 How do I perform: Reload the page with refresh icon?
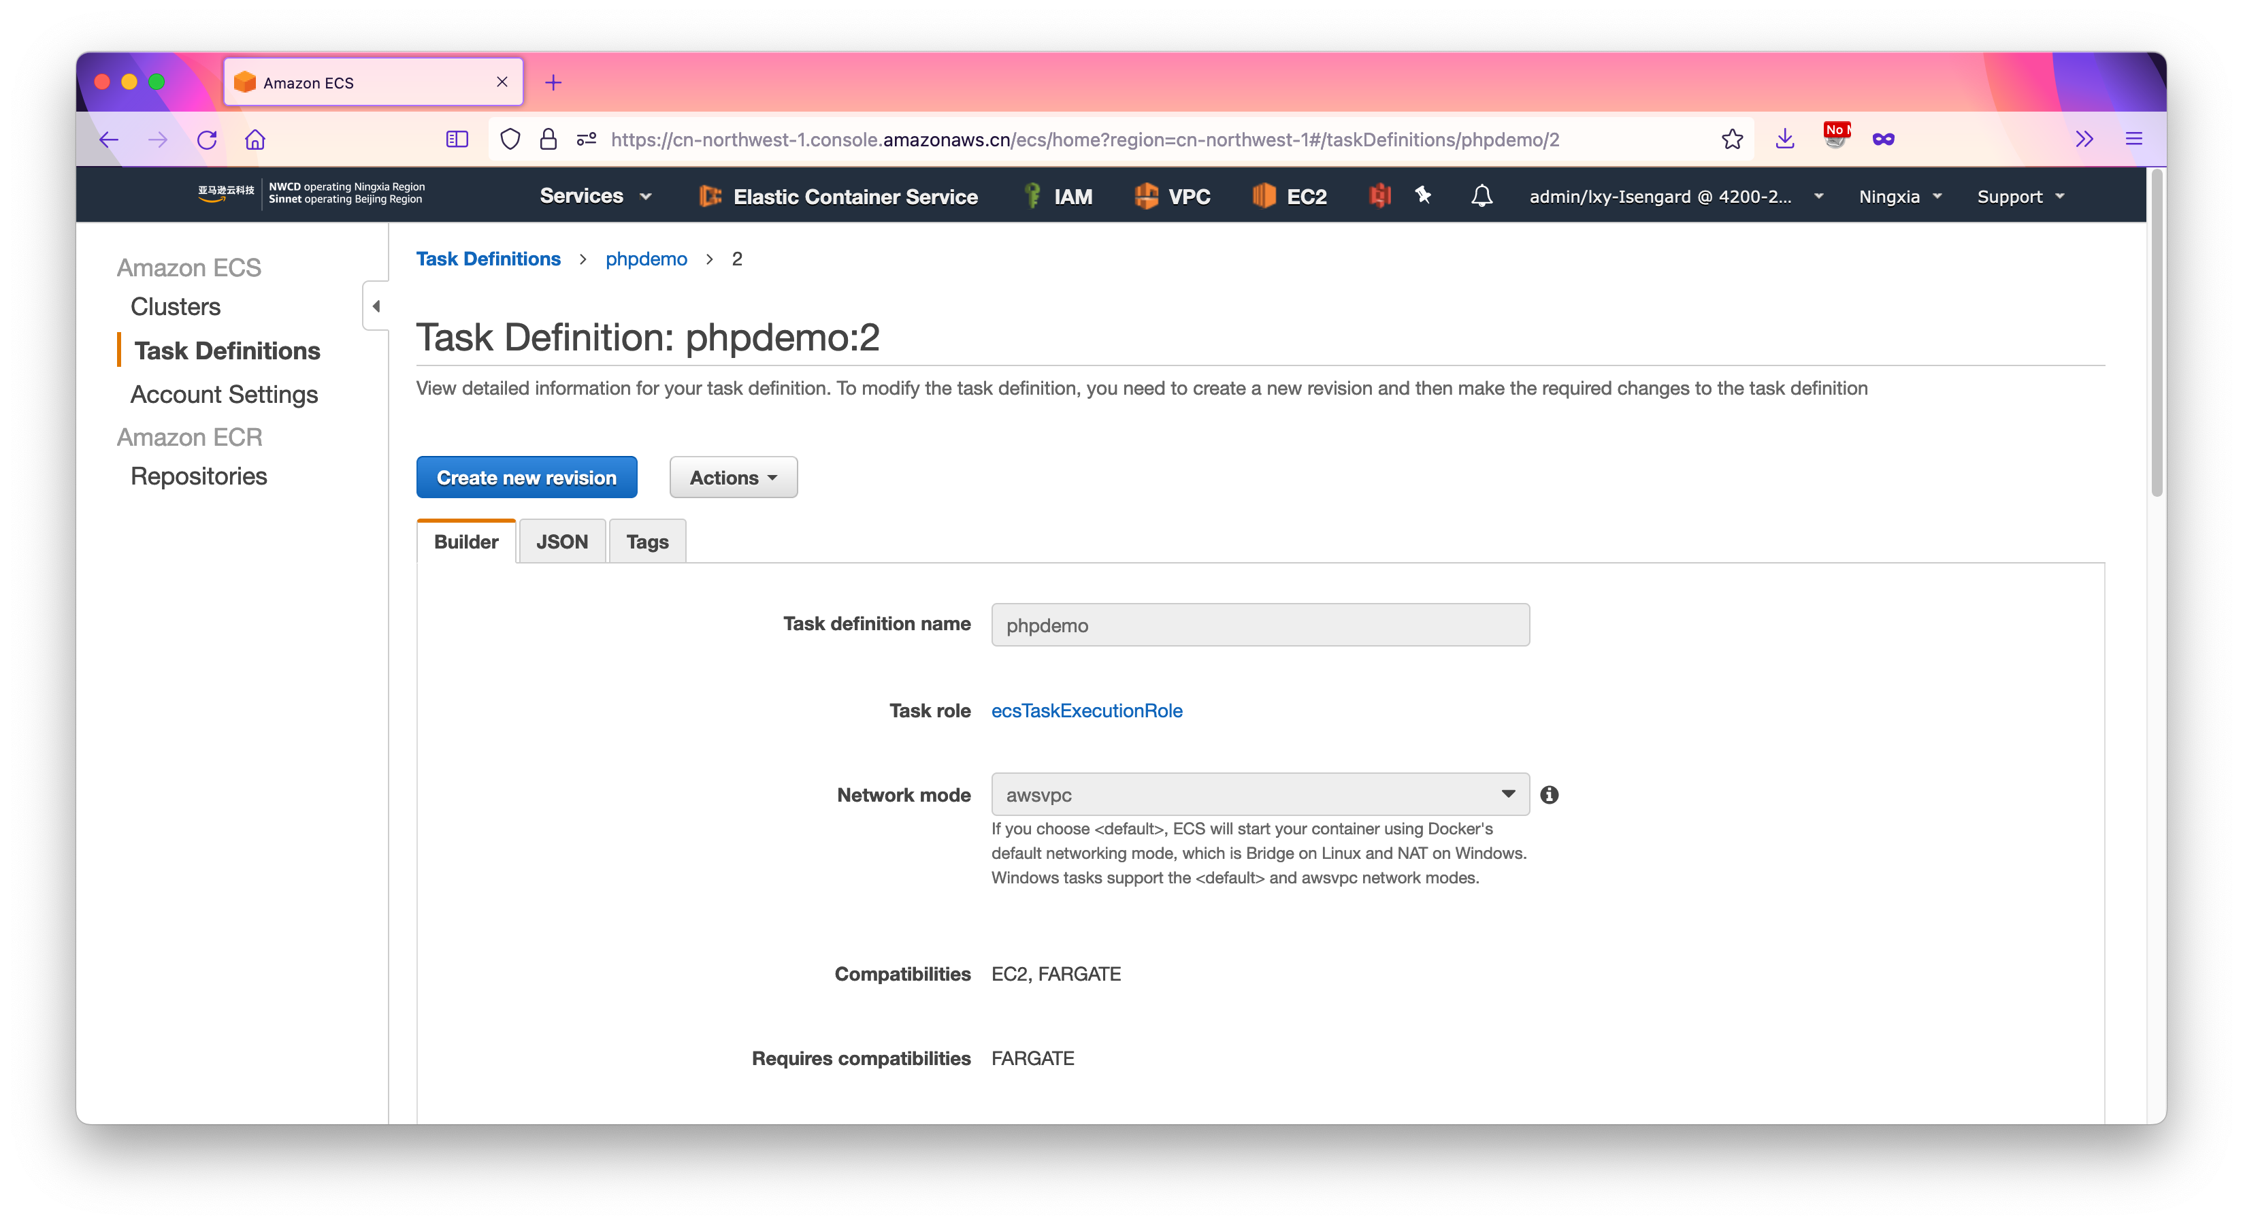coord(208,140)
